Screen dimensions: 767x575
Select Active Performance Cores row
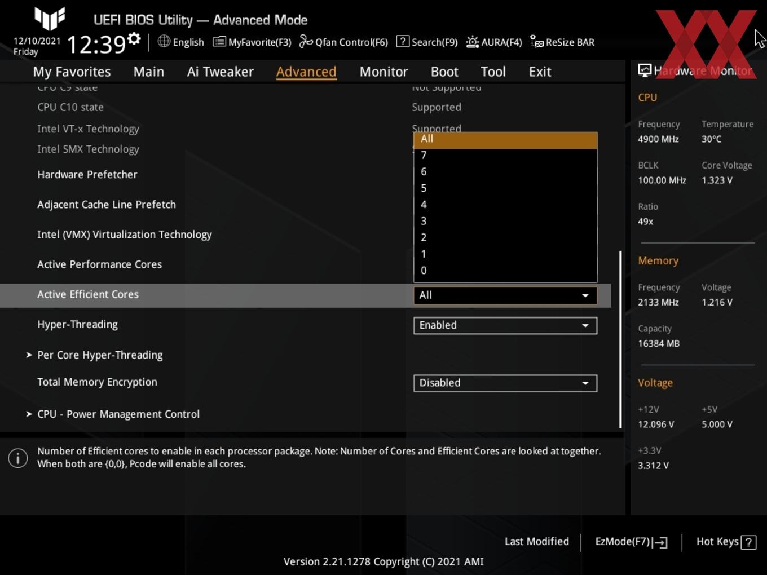point(99,264)
